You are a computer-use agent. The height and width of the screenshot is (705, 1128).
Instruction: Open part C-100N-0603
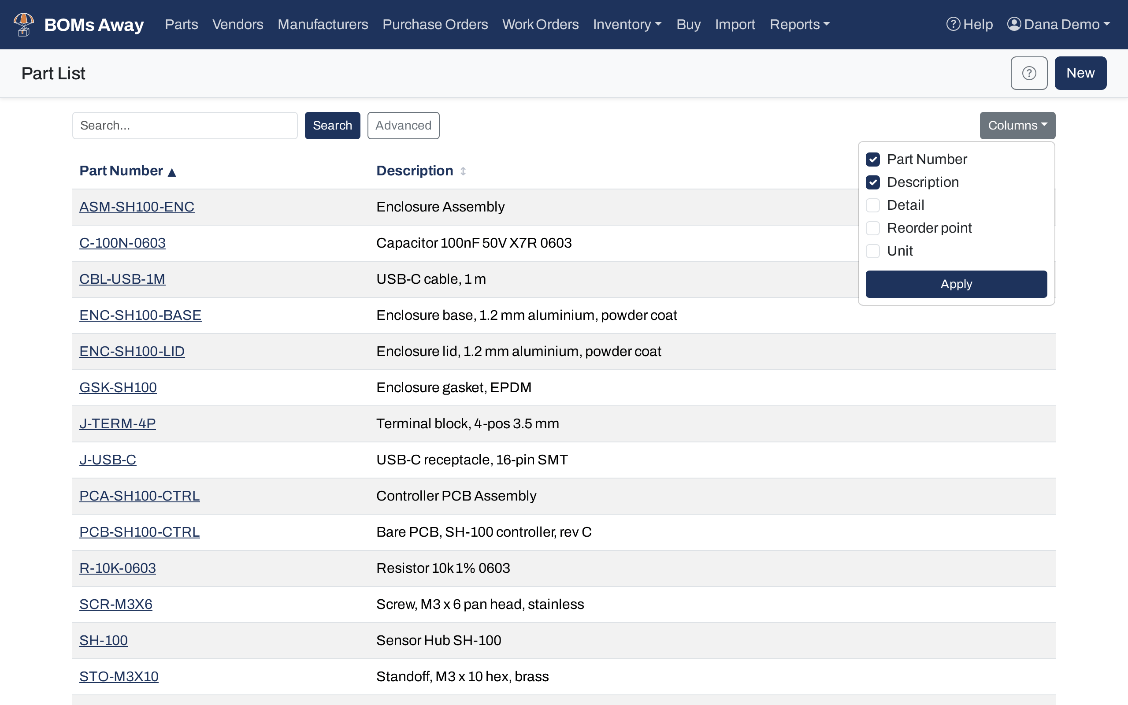(x=122, y=243)
